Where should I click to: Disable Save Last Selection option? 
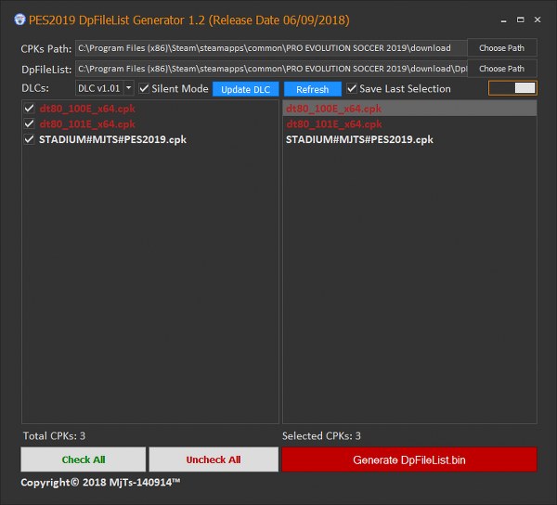352,88
